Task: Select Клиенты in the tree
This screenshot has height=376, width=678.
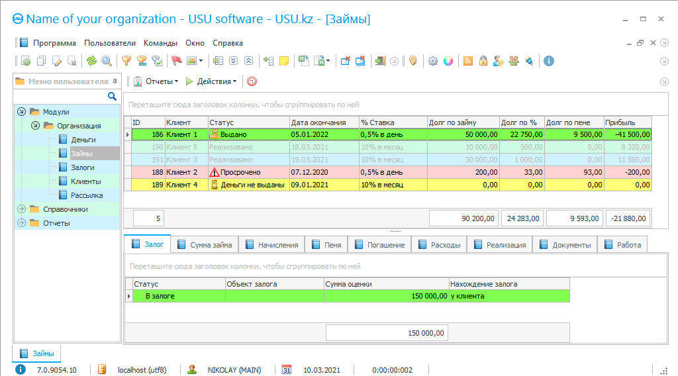Action: [x=85, y=181]
